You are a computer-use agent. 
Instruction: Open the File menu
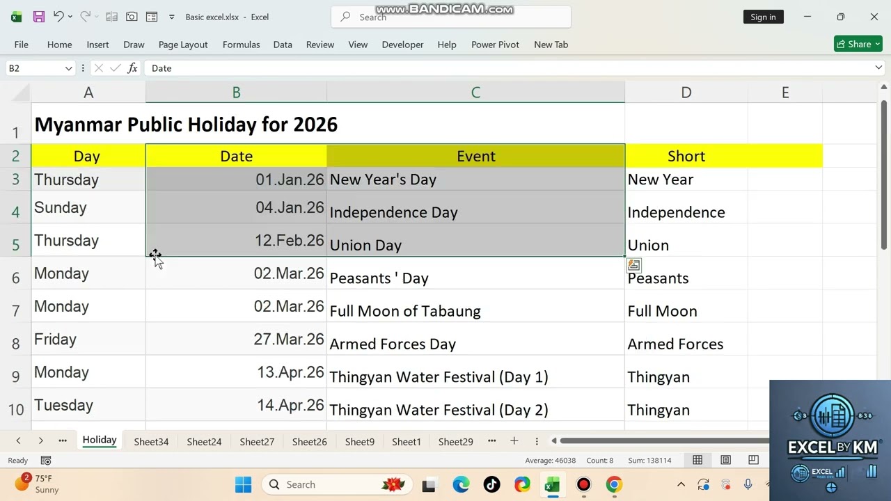22,45
